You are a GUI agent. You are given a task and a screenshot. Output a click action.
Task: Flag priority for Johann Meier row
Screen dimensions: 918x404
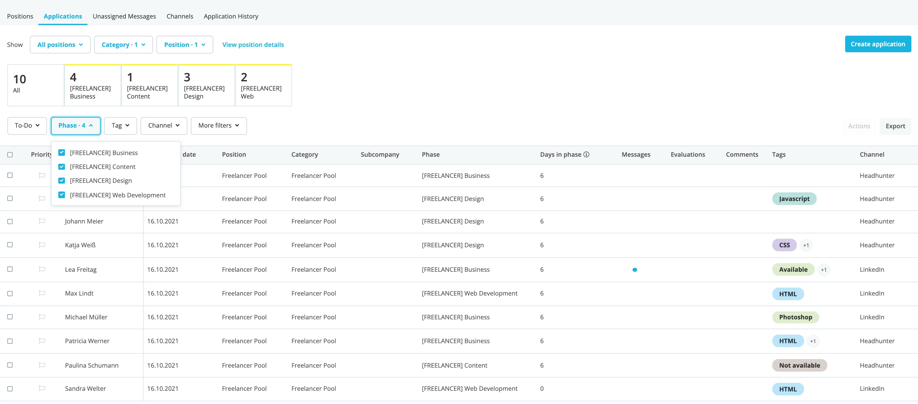[x=42, y=221]
